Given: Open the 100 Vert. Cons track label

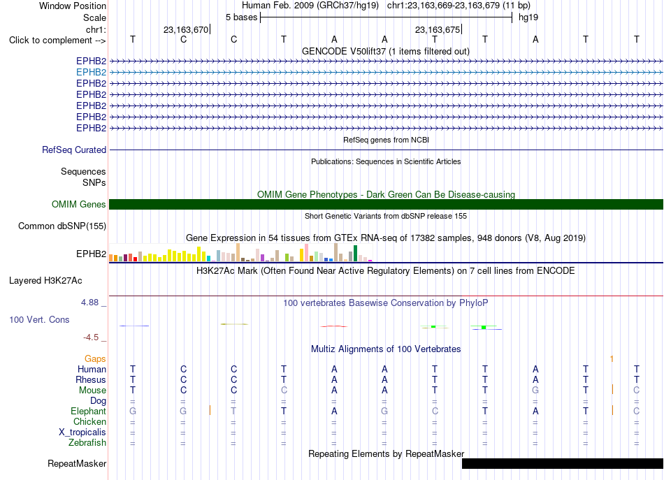Looking at the screenshot, I should pos(39,319).
